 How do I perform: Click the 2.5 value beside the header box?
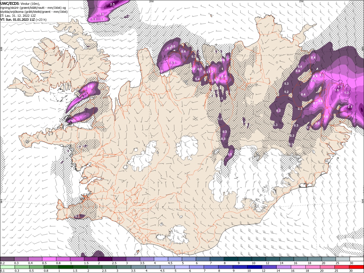pos(112,4)
